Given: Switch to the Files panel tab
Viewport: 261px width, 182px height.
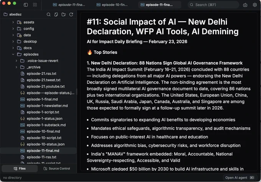Looking at the screenshot, I should click(20, 169).
